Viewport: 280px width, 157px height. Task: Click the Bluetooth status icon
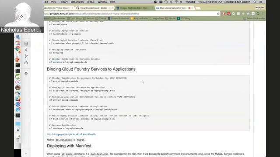pyautogui.click(x=171, y=2)
